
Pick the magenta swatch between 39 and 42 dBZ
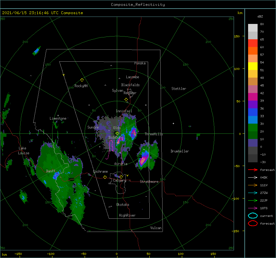click(253, 97)
